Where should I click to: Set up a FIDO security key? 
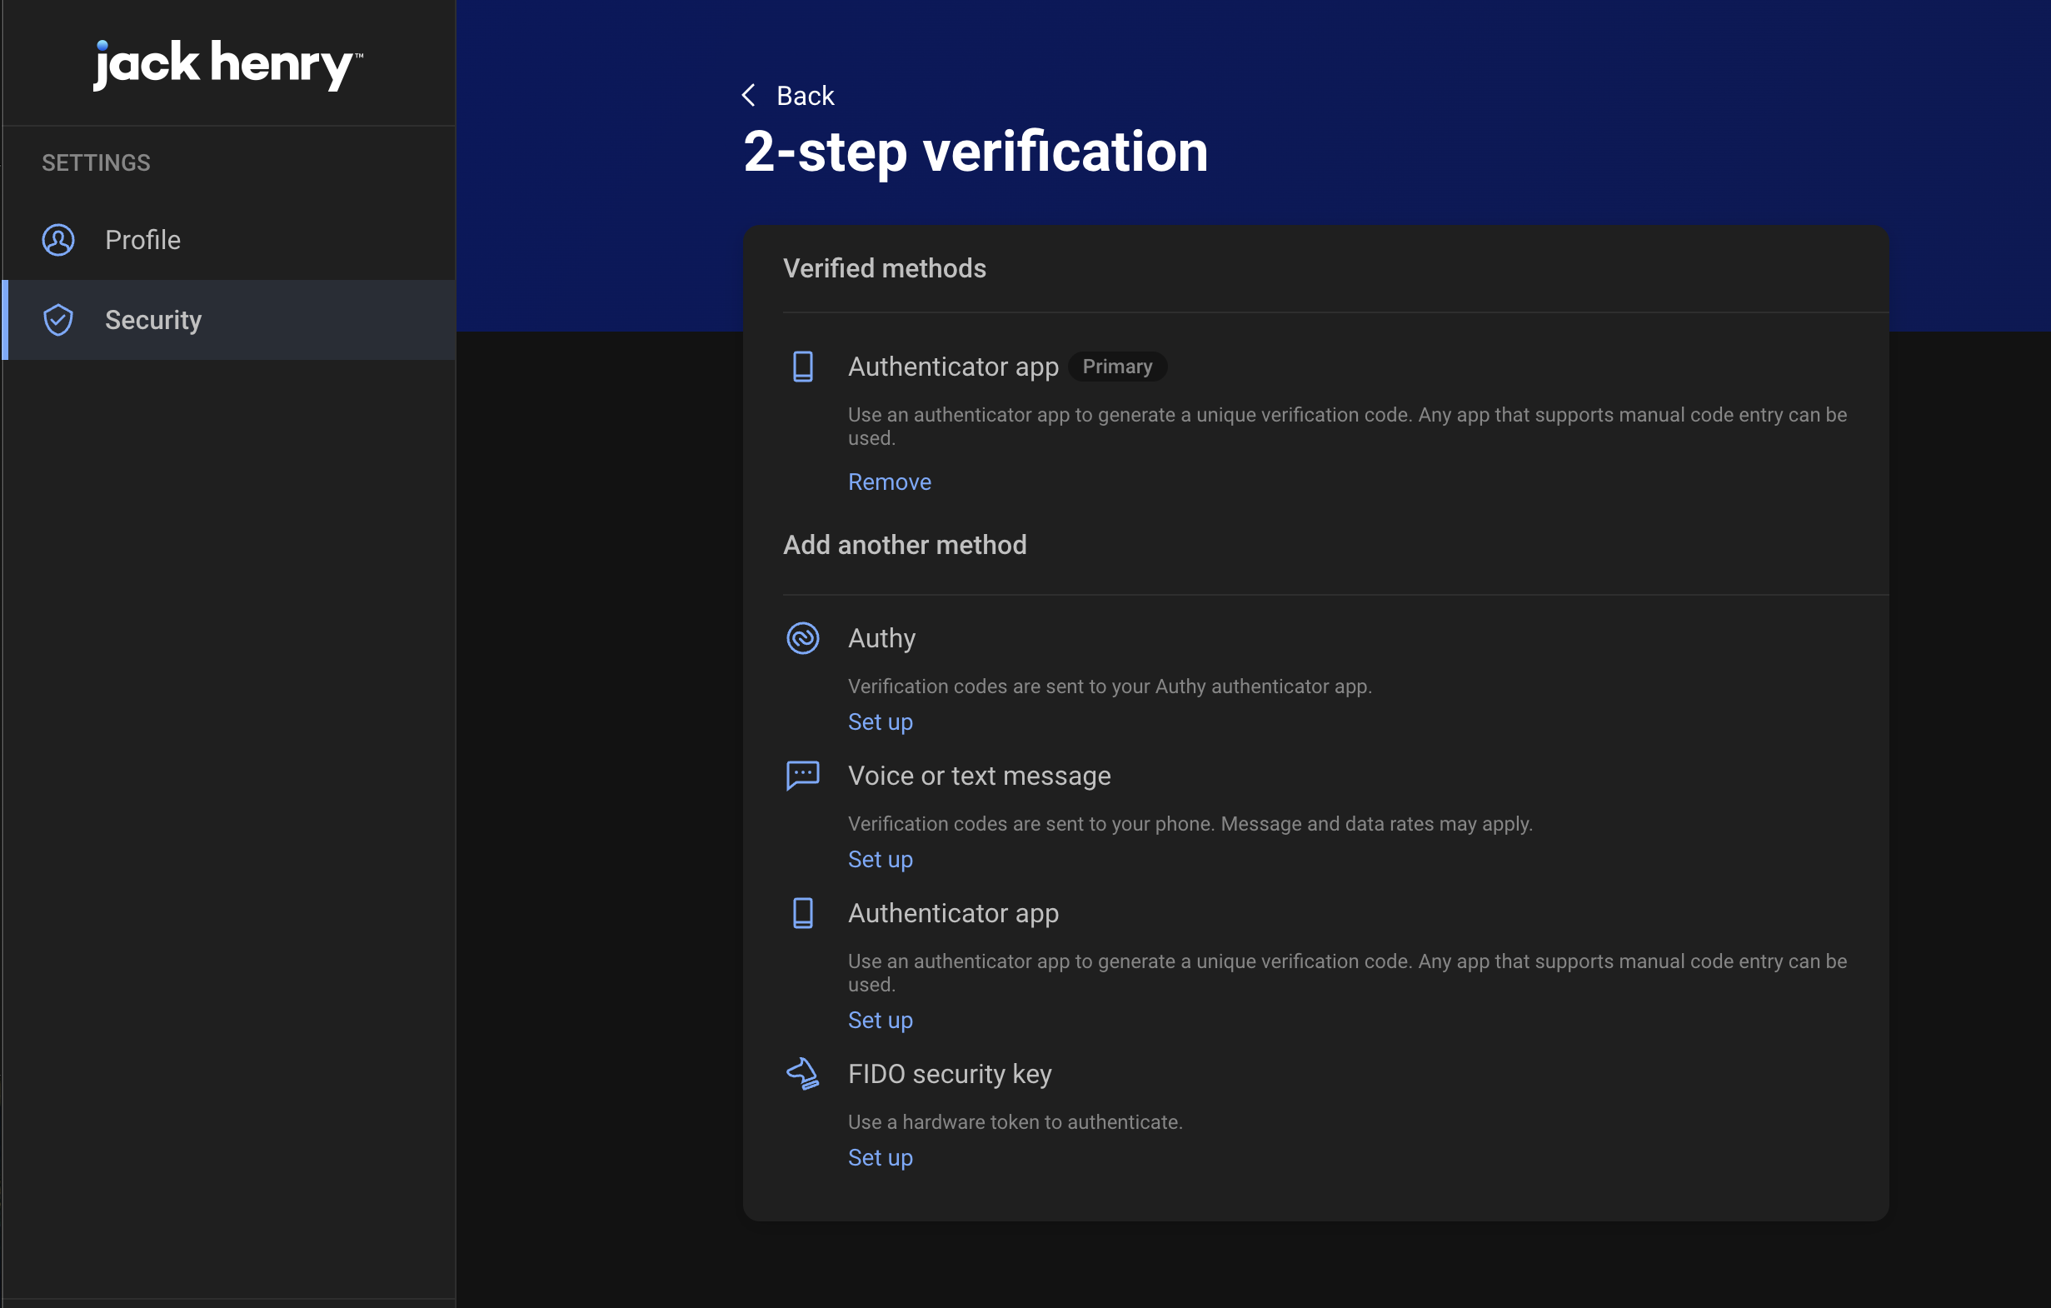click(x=880, y=1157)
